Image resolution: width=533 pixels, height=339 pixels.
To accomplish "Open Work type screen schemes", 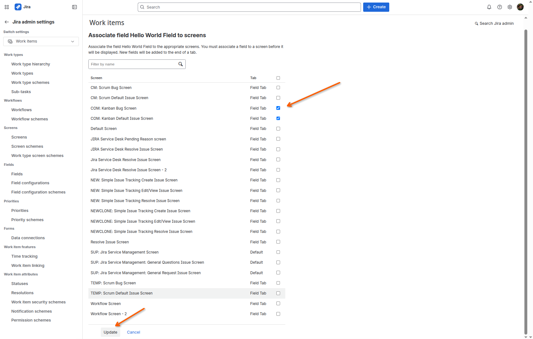I will pos(37,156).
